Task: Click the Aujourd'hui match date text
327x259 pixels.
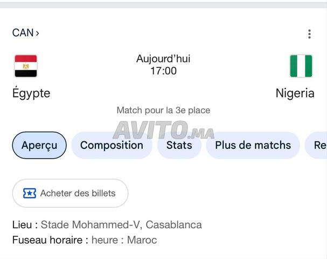Action: (163, 59)
